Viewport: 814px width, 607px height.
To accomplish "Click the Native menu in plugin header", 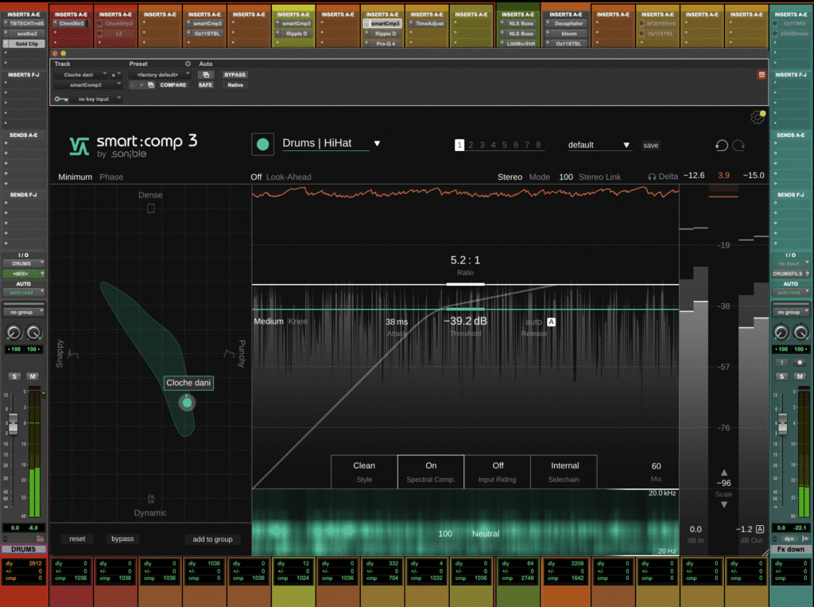I will point(236,85).
